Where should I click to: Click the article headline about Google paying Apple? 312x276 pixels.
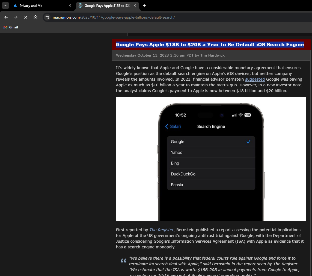210,45
